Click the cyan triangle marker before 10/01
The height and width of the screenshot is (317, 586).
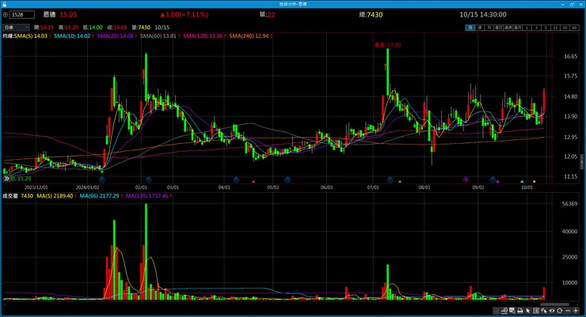click(522, 182)
